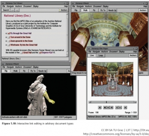The image size is (149, 136).
Task: Select Fly mode in statue VRweb window
Action: tap(24, 71)
